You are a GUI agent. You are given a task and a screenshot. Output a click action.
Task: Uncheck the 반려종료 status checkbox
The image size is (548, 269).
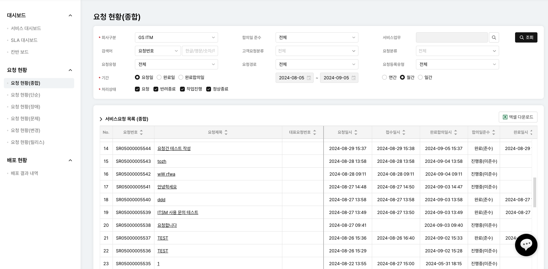[156, 89]
